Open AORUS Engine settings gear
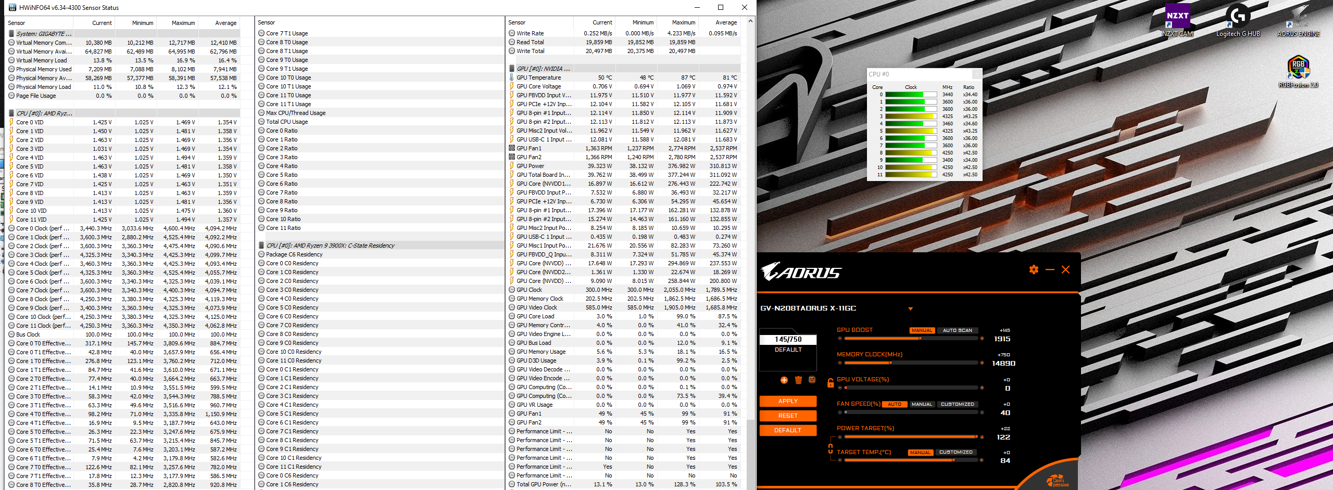Image resolution: width=1333 pixels, height=490 pixels. (1034, 269)
